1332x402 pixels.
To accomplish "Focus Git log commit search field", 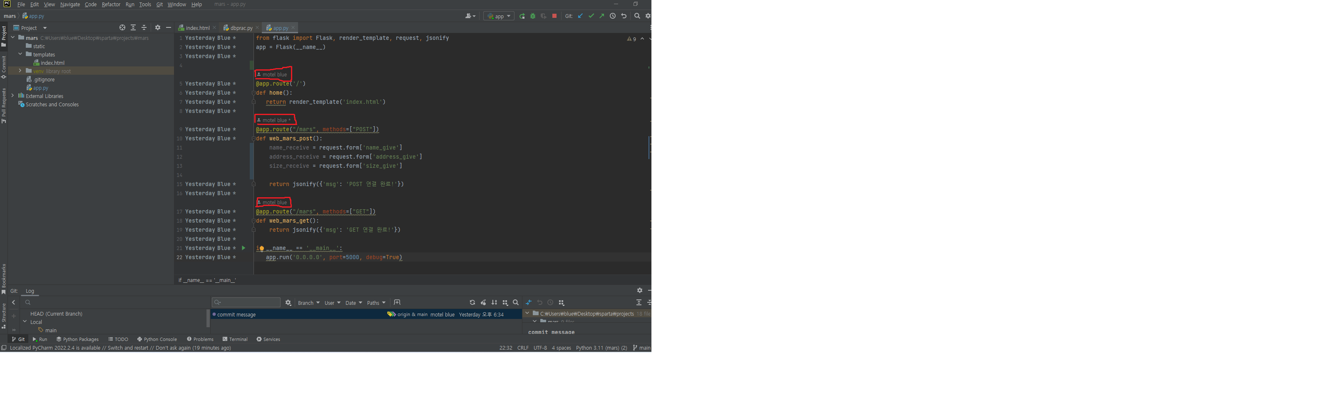I will coord(246,302).
